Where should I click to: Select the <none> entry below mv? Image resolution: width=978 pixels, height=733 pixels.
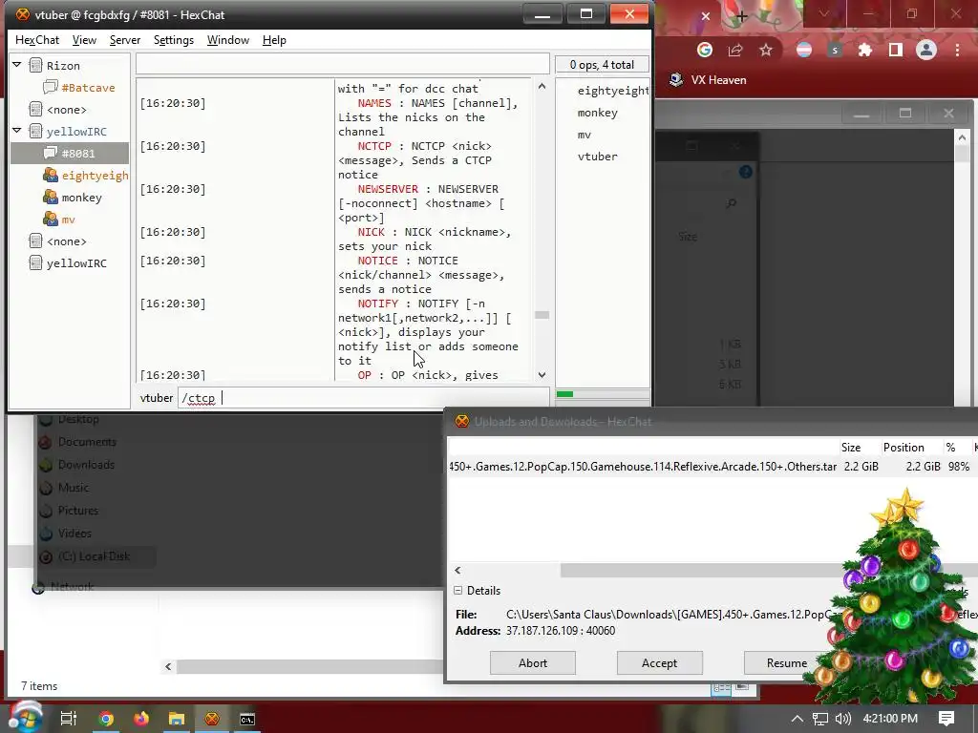click(x=66, y=241)
